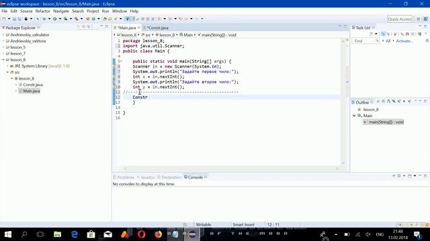Click the Activate... link
The height and width of the screenshot is (241, 430).
coord(404,41)
